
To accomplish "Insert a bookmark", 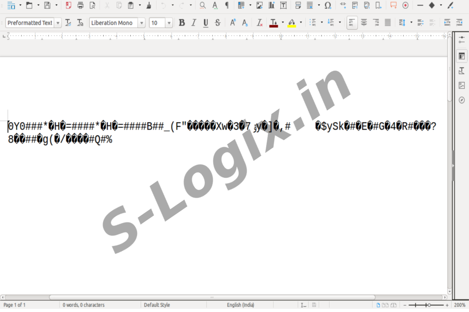I will click(379, 5).
